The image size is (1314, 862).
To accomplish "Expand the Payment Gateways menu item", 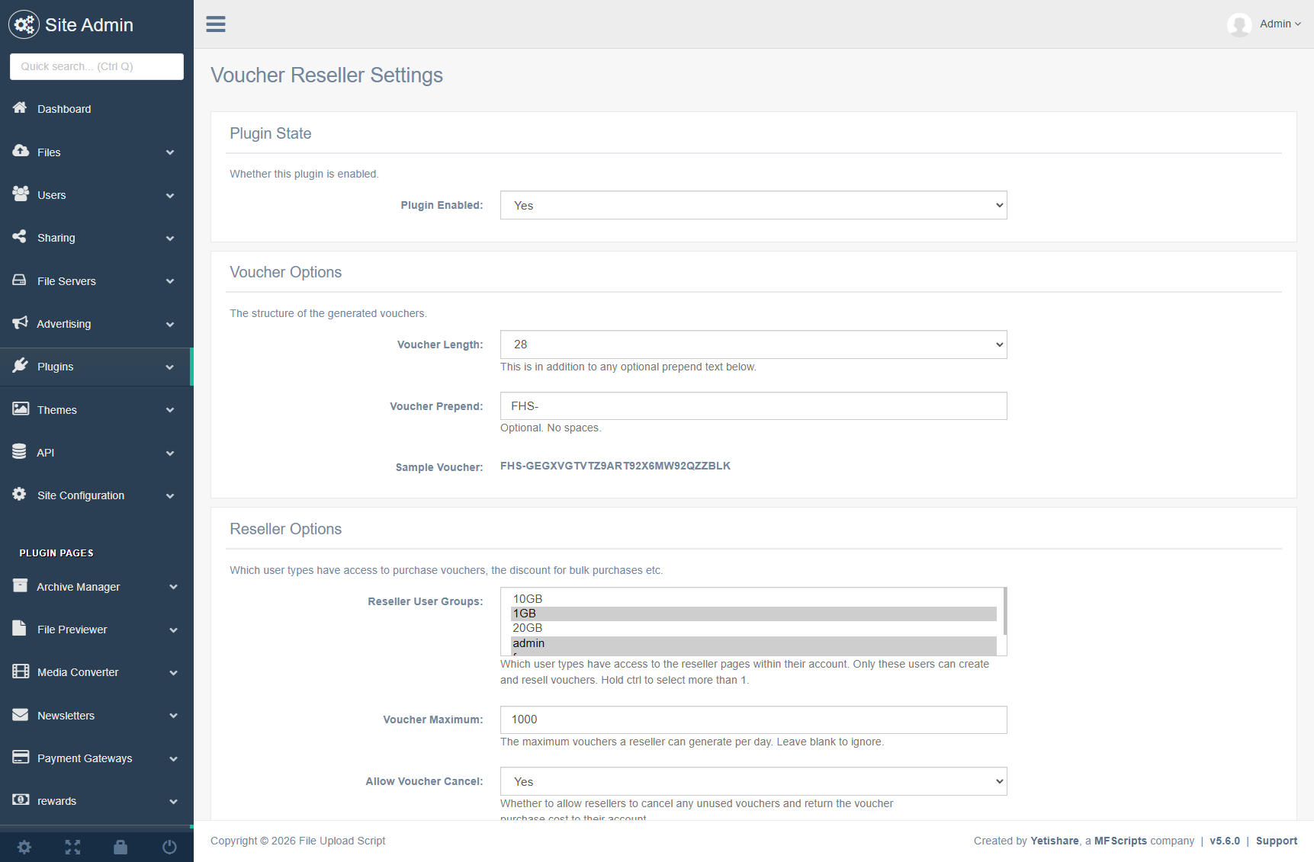I will pyautogui.click(x=95, y=758).
